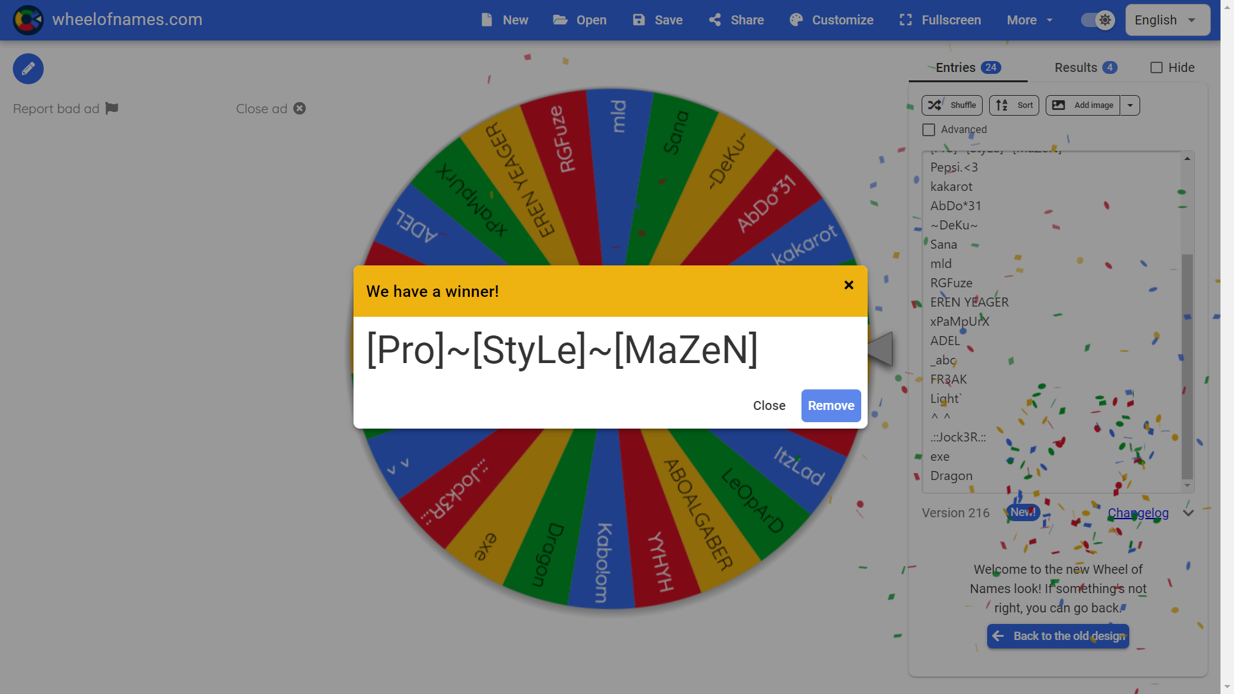1234x694 pixels.
Task: Click the blue pencil edit icon
Action: pyautogui.click(x=28, y=69)
